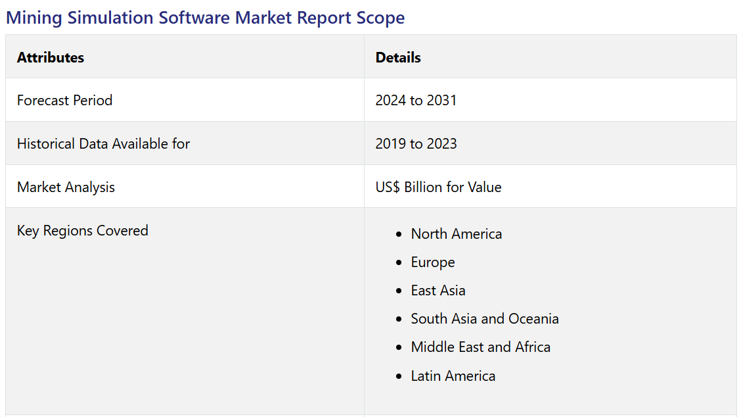Select the Attributes column header

point(51,57)
